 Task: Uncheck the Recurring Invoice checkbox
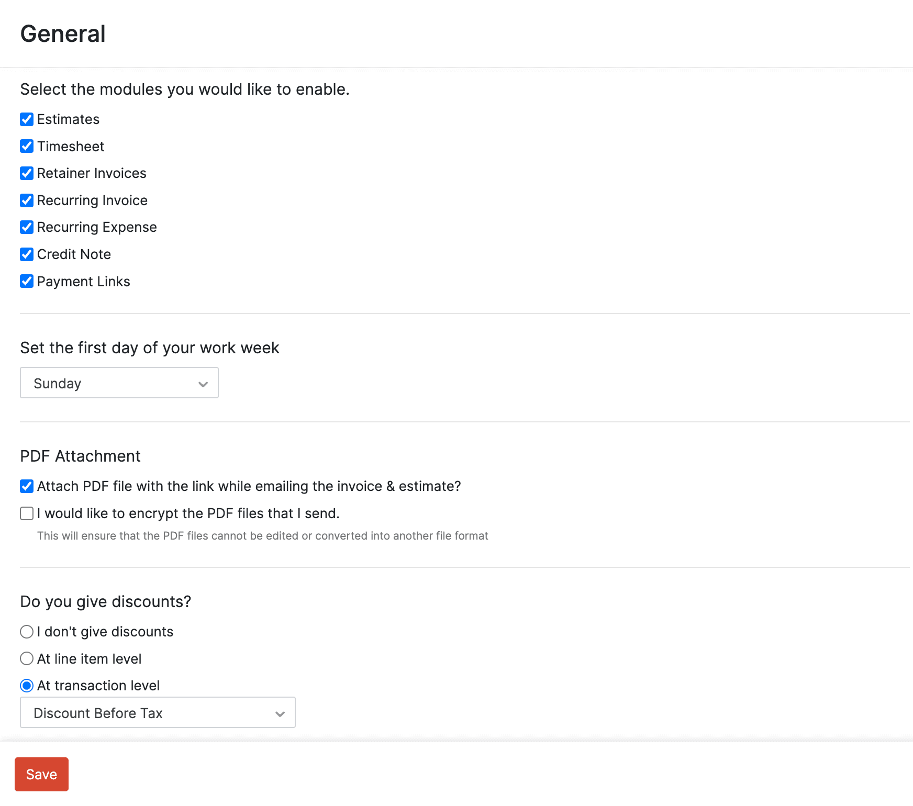pos(27,200)
